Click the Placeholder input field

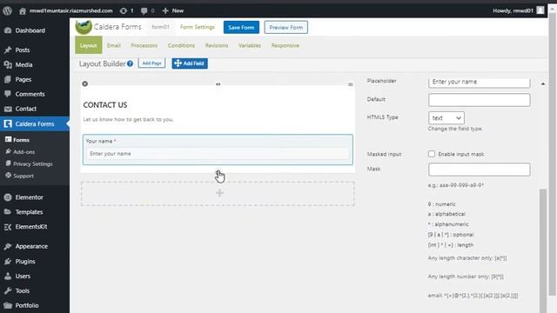[479, 82]
